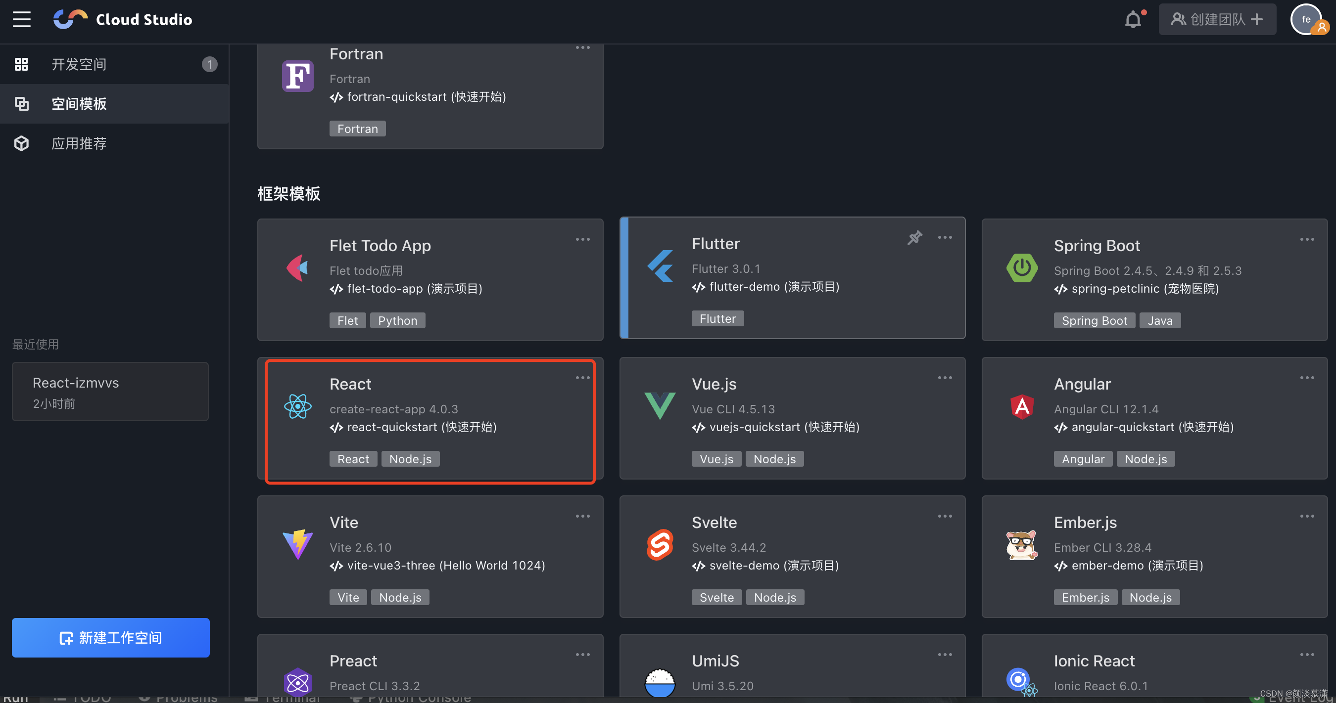Expand the Vue.js card three-dot menu
Viewport: 1336px width, 703px height.
click(945, 378)
